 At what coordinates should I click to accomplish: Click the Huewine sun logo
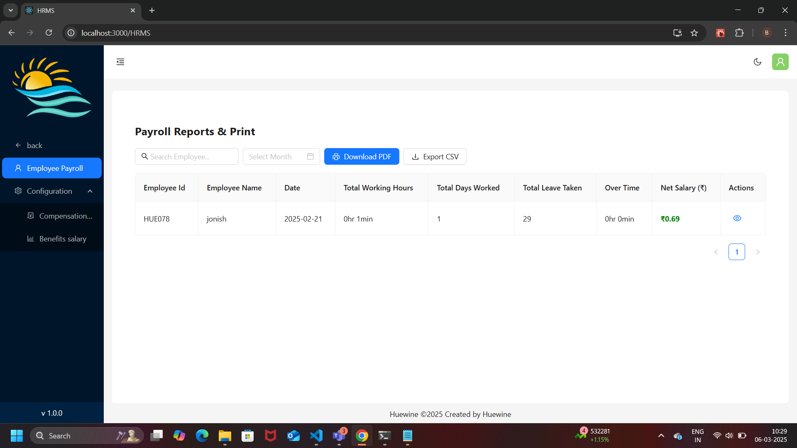click(x=52, y=88)
